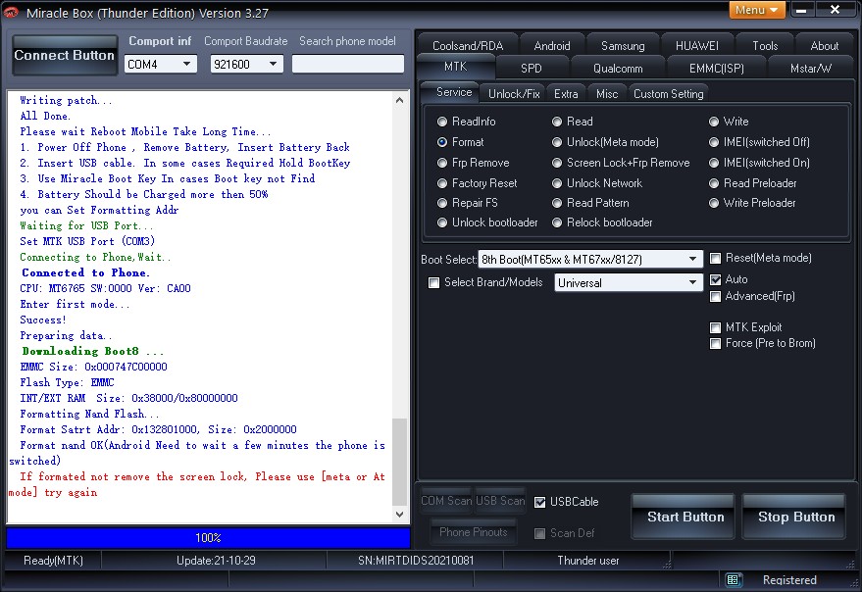The image size is (862, 592).
Task: Open the EMMC(ISP) tab
Action: click(716, 69)
